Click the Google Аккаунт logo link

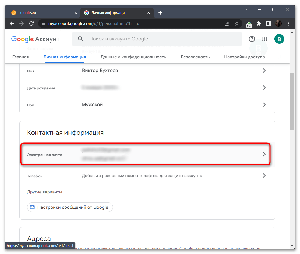point(35,39)
